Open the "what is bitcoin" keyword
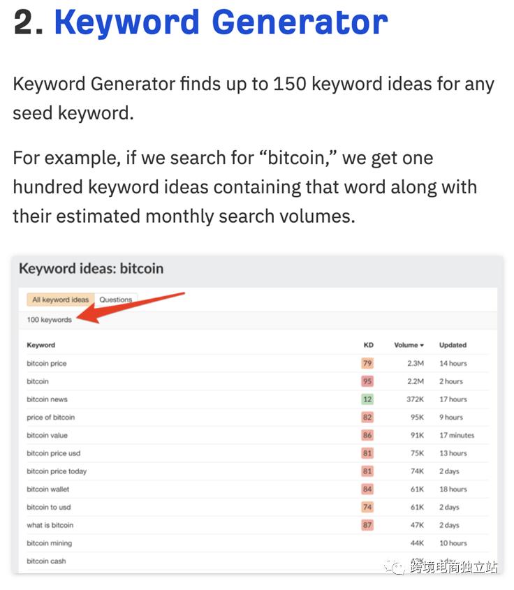Screen dimensions: 514x590 50,525
